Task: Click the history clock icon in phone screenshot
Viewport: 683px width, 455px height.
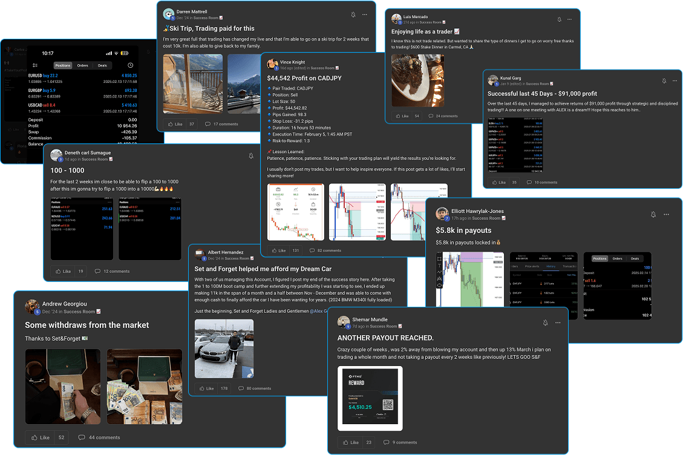Action: tap(130, 65)
